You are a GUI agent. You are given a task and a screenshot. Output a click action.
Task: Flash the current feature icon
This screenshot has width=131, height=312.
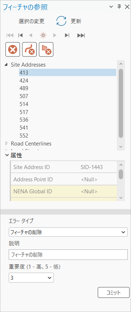tap(43, 35)
